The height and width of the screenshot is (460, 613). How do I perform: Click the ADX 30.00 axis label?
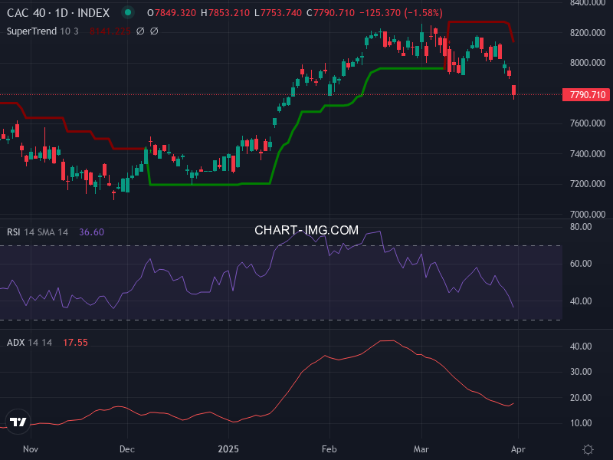point(581,372)
